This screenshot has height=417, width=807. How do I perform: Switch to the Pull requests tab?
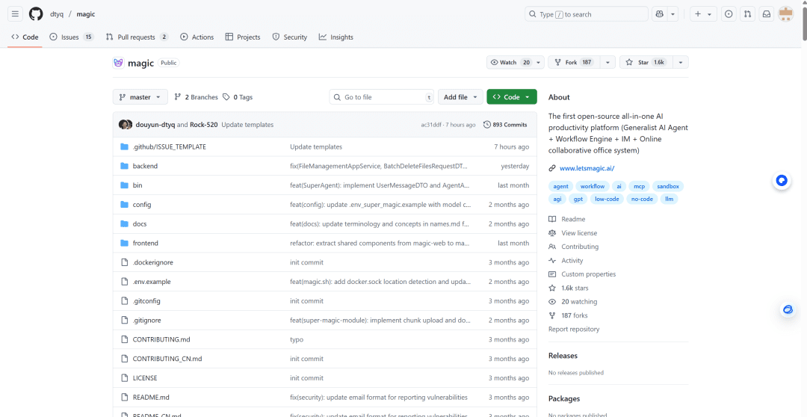[x=137, y=37]
